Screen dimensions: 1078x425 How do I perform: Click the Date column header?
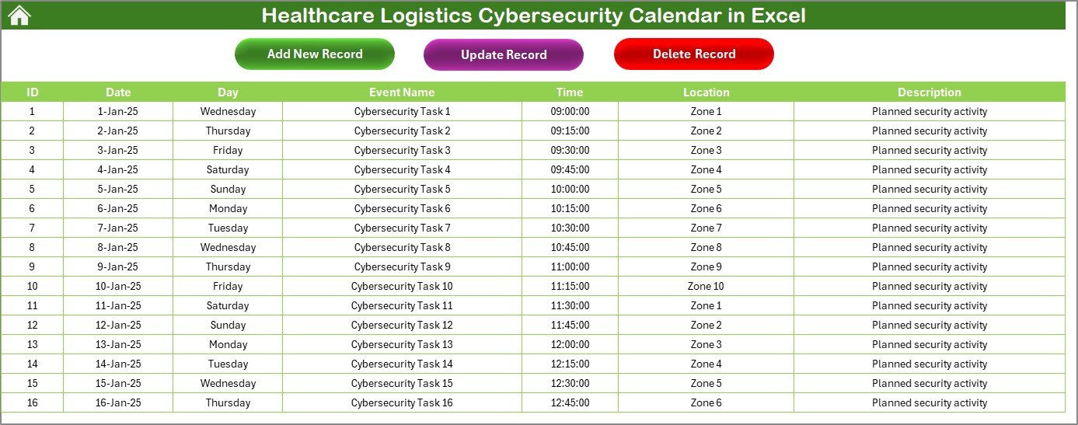[x=118, y=92]
